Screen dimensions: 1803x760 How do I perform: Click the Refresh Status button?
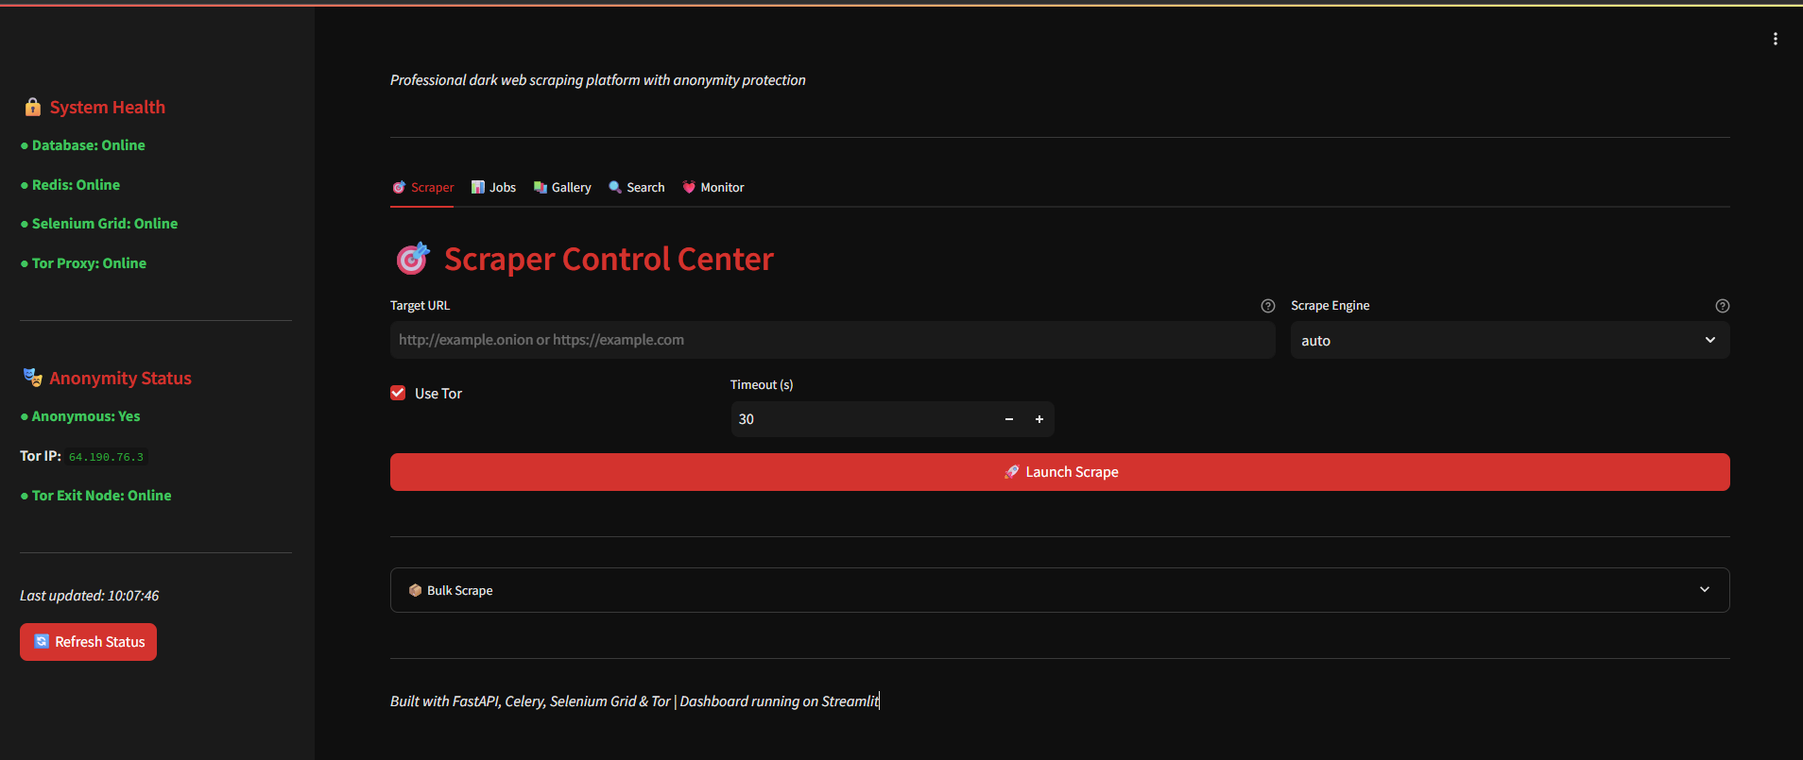click(88, 642)
